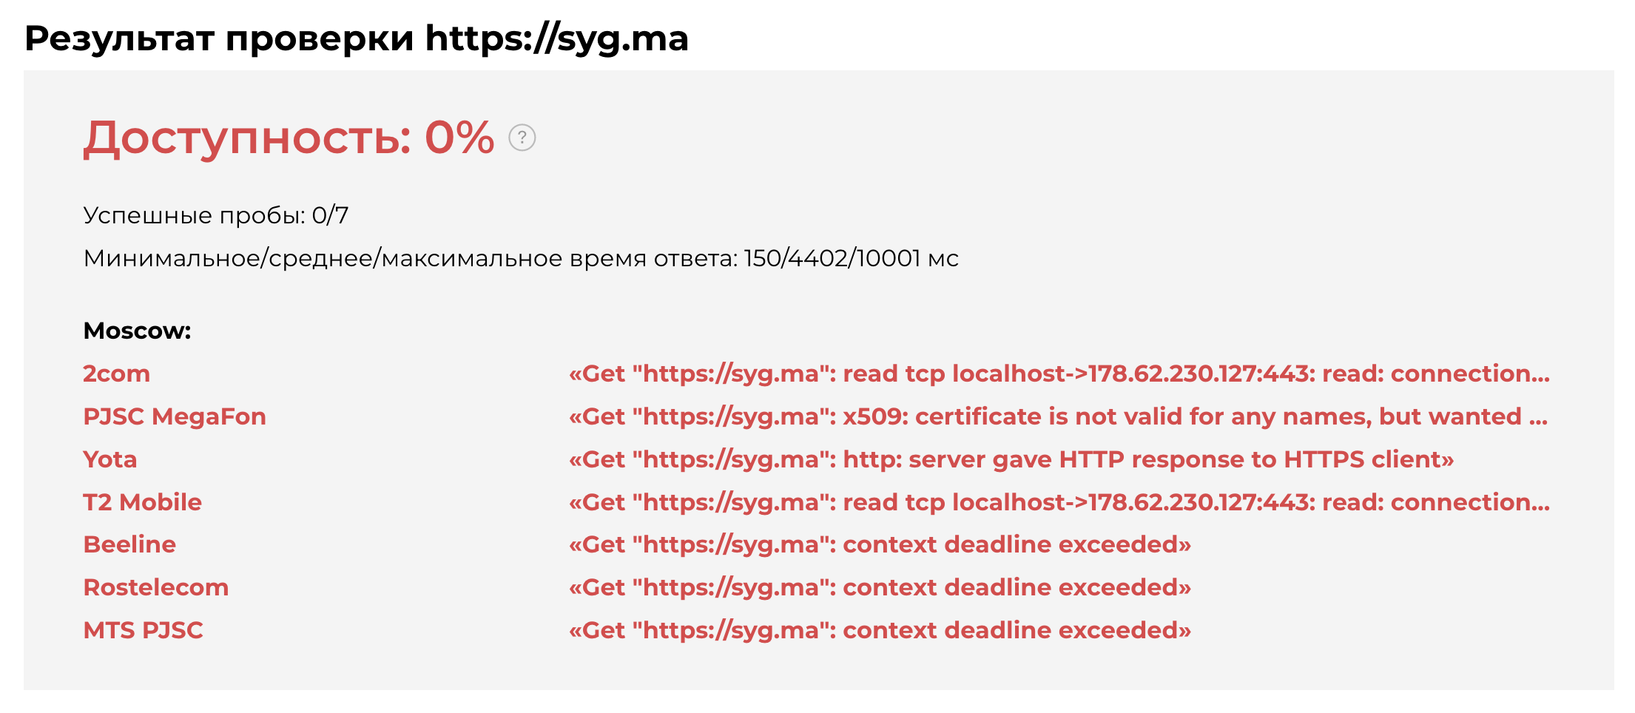Expand the truncated error message for 2com
The width and height of the screenshot is (1635, 713).
pos(1058,374)
